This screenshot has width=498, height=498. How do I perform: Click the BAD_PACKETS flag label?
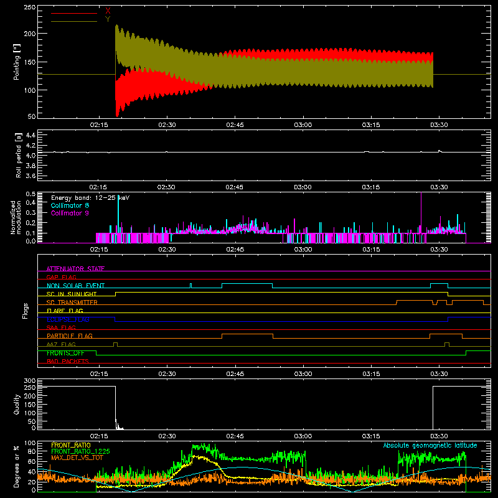pos(68,361)
